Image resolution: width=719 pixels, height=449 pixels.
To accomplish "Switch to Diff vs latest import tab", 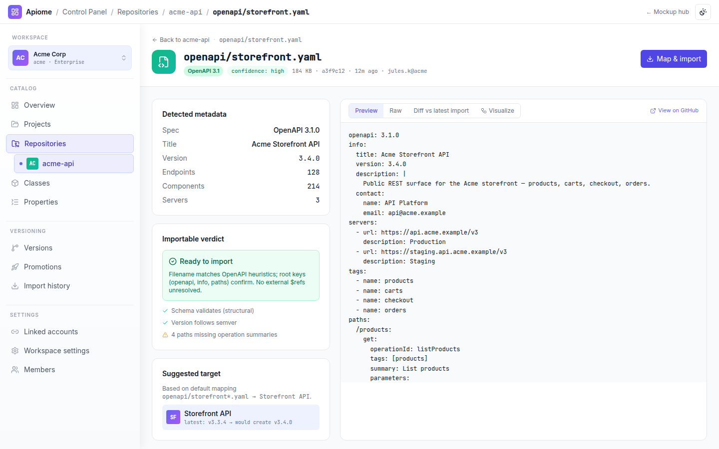I will click(441, 111).
